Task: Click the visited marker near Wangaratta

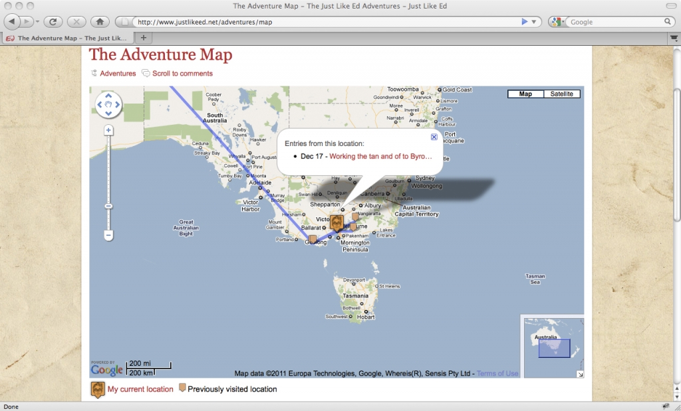Action: 355,216
